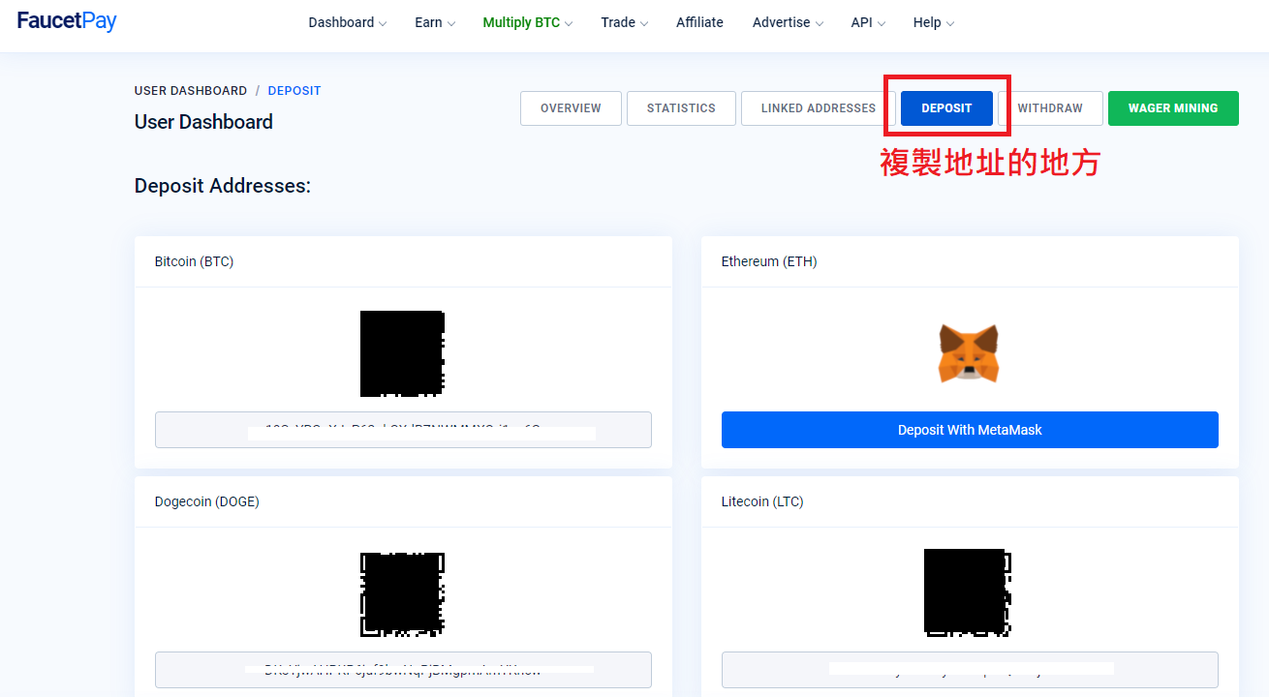This screenshot has width=1269, height=697.
Task: Click the "Dogecoin (DOGE)" card title
Action: click(x=207, y=501)
